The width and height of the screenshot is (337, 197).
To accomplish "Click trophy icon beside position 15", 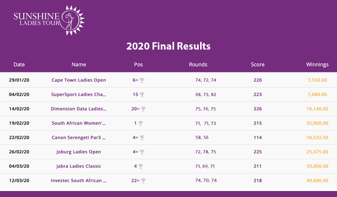I will [x=142, y=95].
